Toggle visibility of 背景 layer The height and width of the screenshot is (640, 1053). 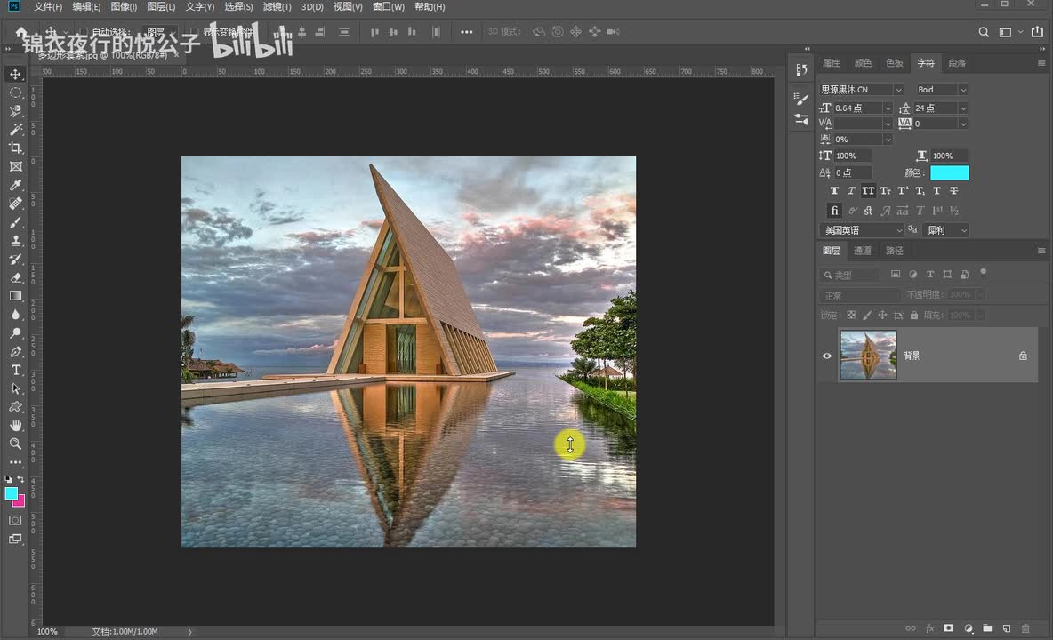(827, 356)
